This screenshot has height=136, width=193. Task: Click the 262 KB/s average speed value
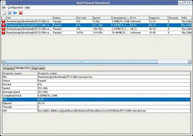point(43,92)
